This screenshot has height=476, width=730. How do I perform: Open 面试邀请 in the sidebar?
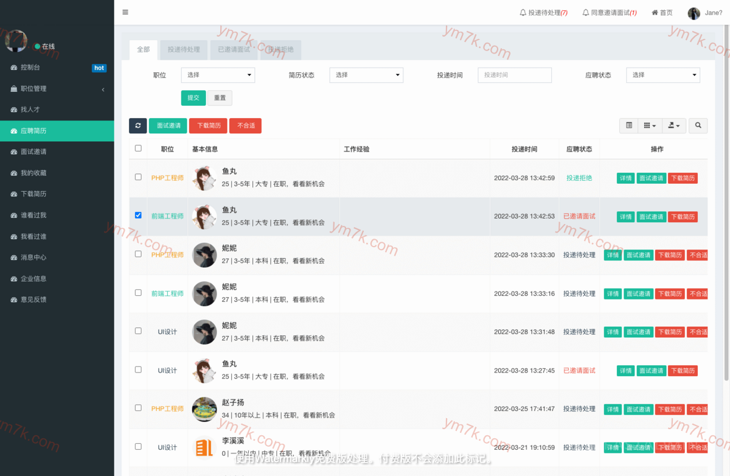pyautogui.click(x=33, y=152)
